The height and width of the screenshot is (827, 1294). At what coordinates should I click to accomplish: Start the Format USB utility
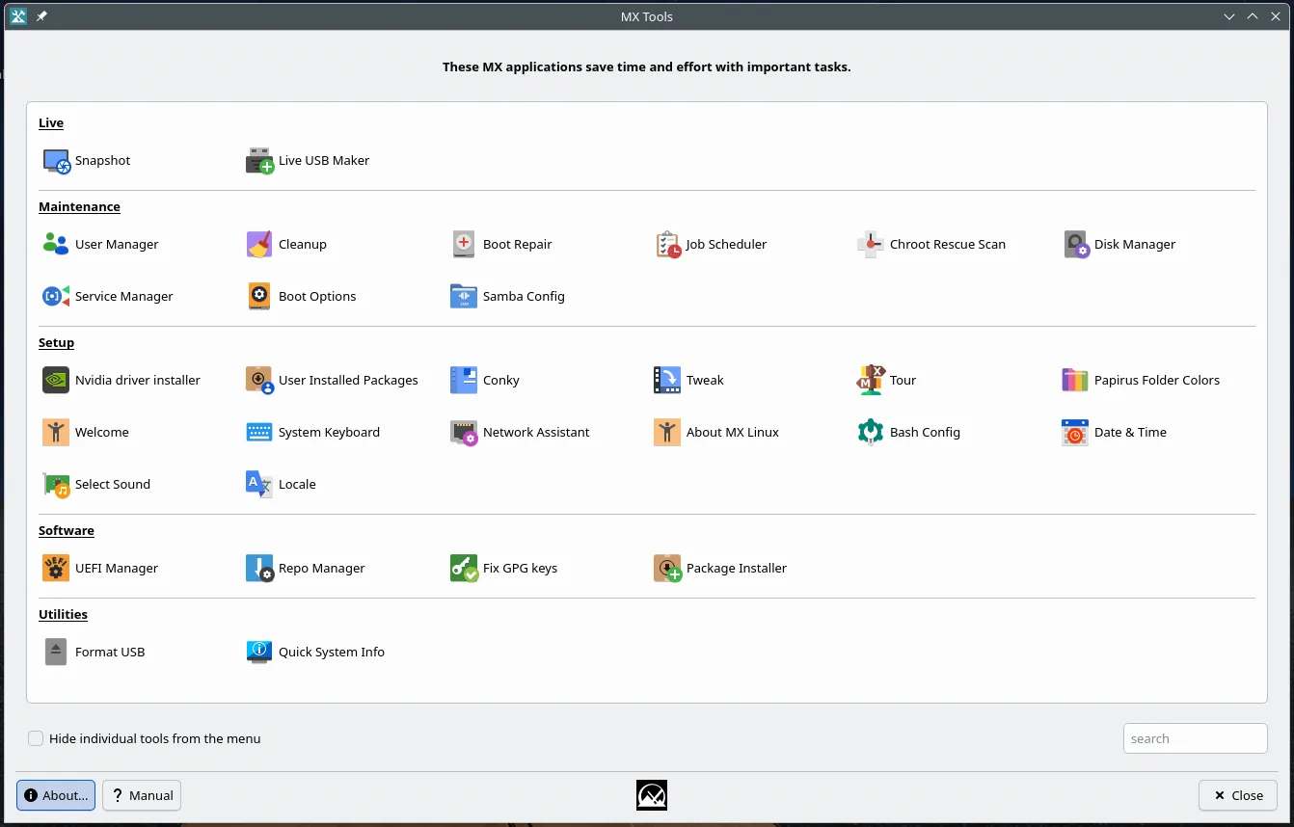point(94,652)
